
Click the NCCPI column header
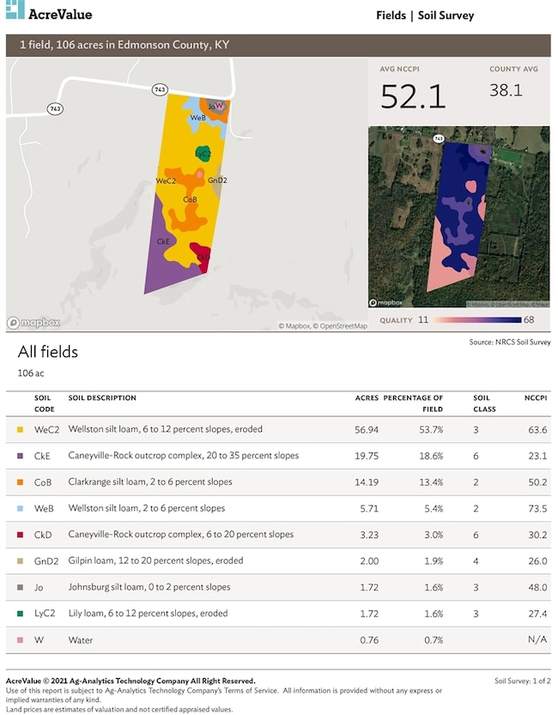coord(535,398)
